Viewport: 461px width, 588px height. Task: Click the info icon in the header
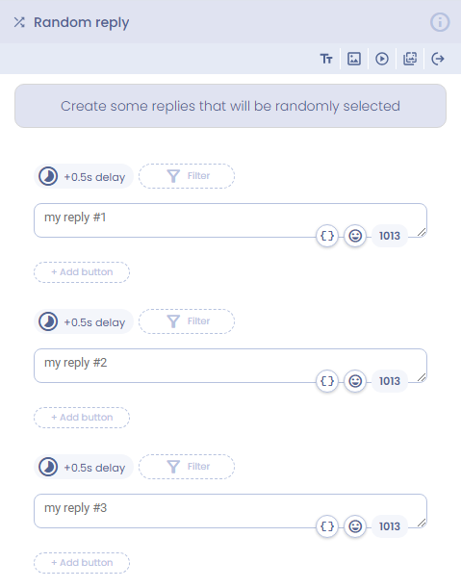pyautogui.click(x=440, y=22)
